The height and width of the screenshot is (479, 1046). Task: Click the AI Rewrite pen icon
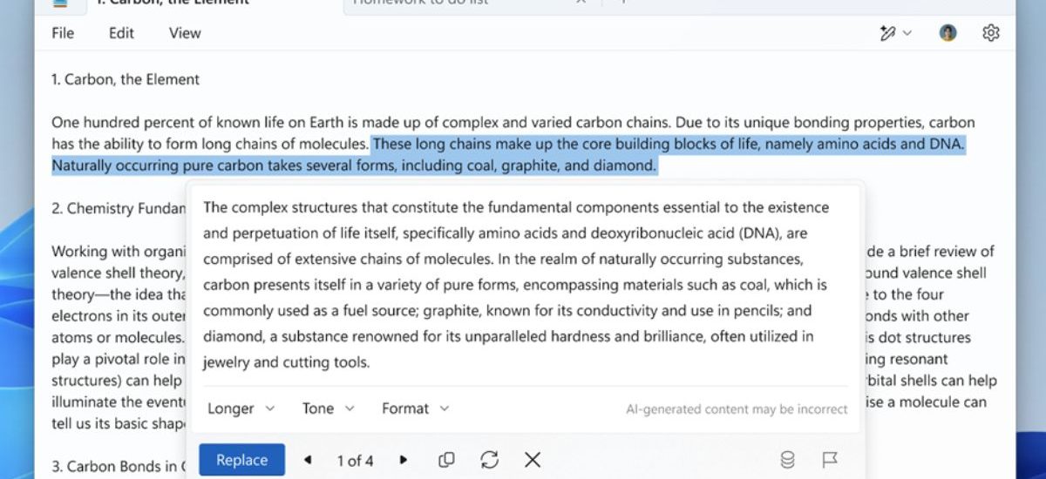[888, 33]
